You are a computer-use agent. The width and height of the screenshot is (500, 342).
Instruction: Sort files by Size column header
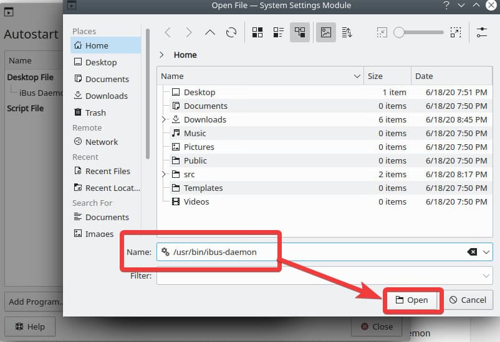point(387,76)
